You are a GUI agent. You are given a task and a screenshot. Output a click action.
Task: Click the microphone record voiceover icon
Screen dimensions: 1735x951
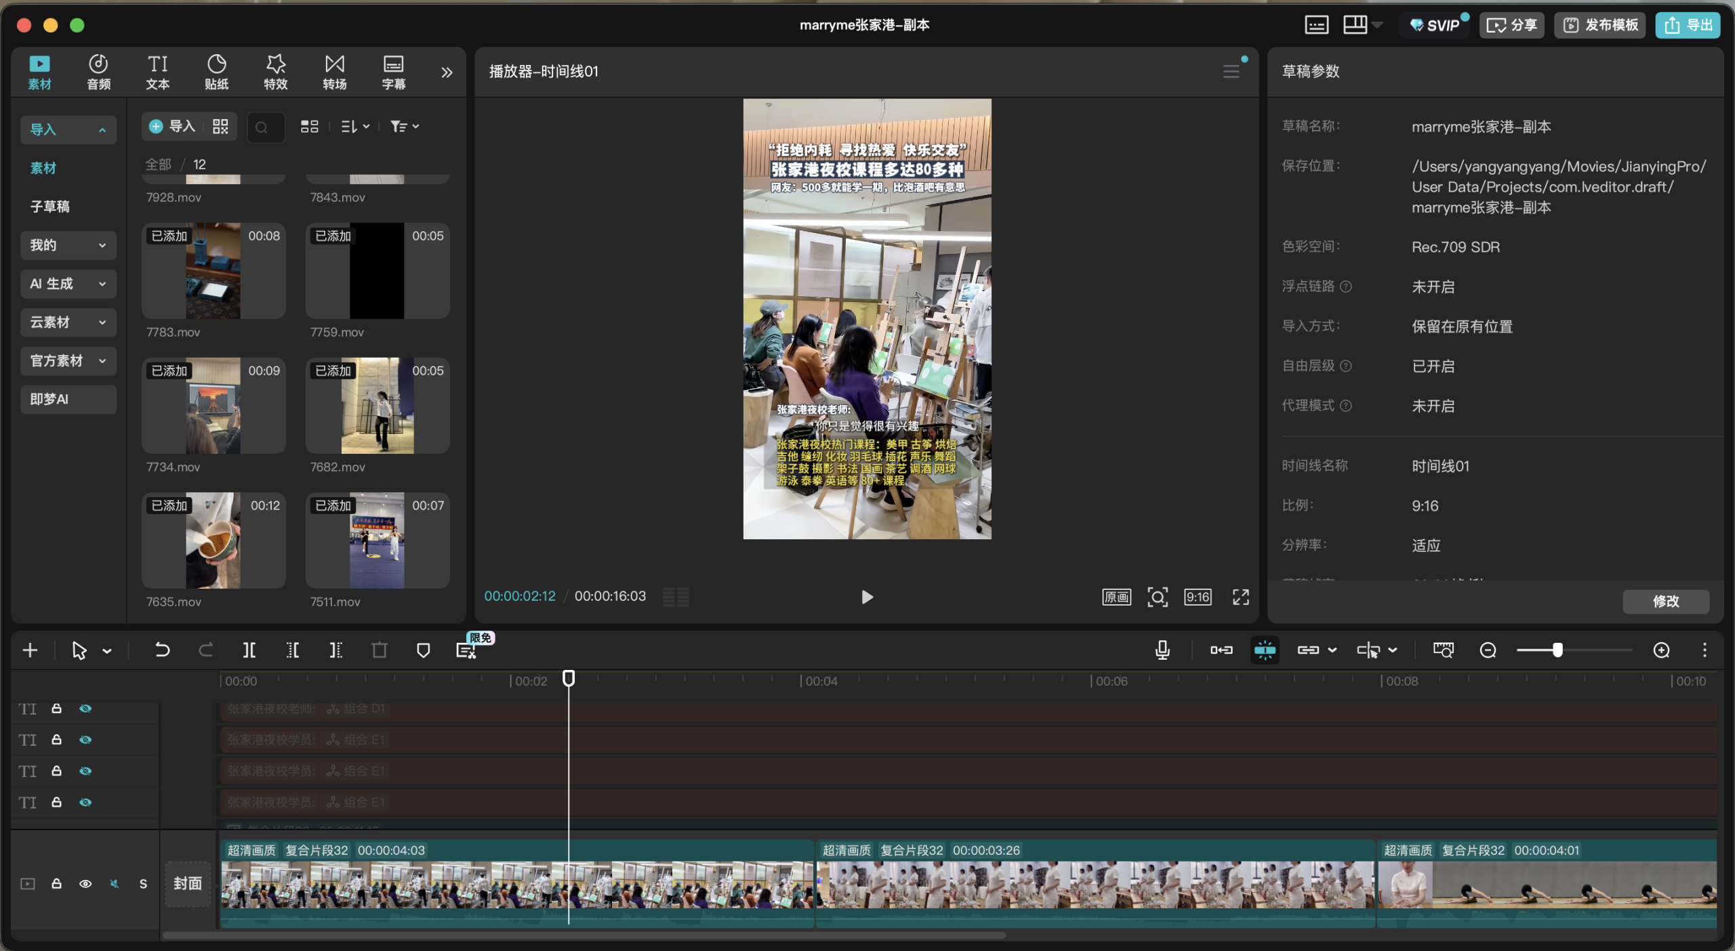point(1162,650)
